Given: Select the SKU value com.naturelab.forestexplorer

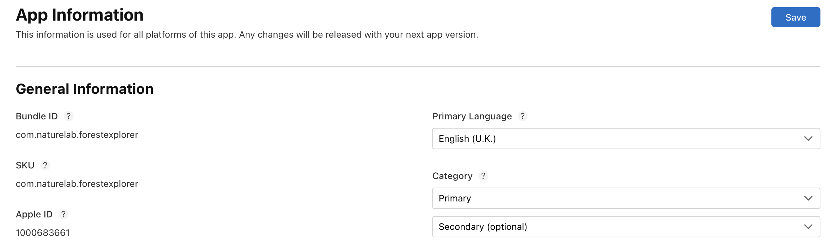Looking at the screenshot, I should click(x=77, y=184).
